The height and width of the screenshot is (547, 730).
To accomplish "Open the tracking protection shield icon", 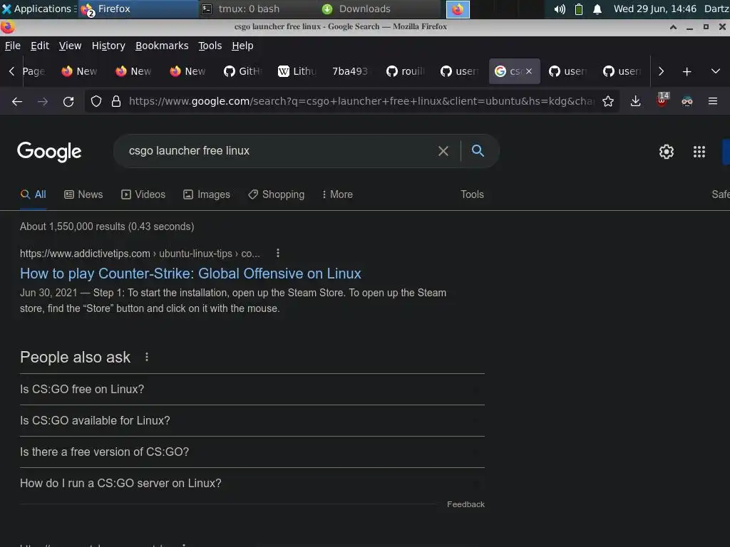I will pyautogui.click(x=96, y=101).
